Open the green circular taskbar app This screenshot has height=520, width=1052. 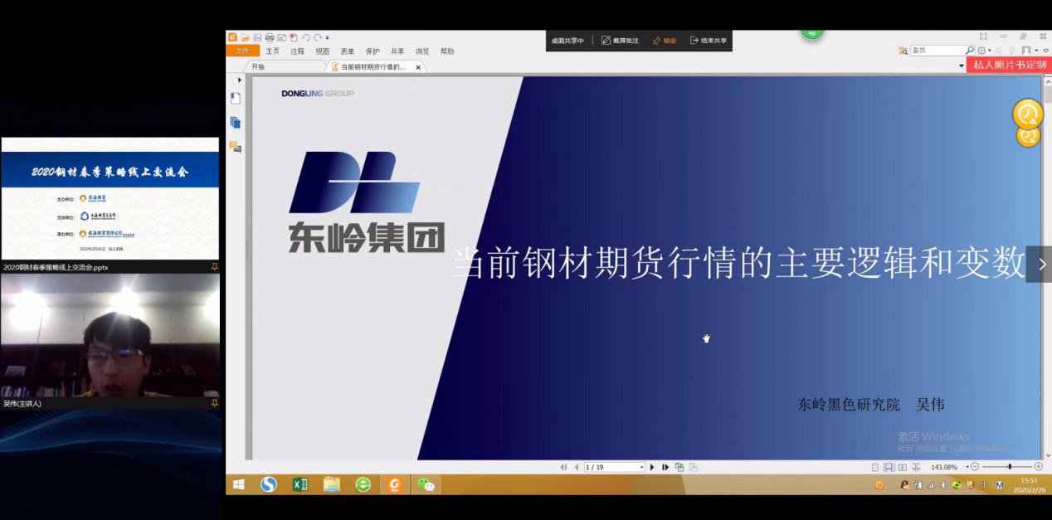point(363,484)
